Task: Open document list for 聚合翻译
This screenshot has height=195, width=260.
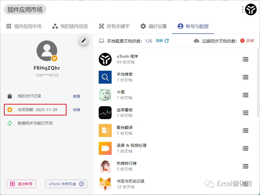Action: click(x=245, y=131)
